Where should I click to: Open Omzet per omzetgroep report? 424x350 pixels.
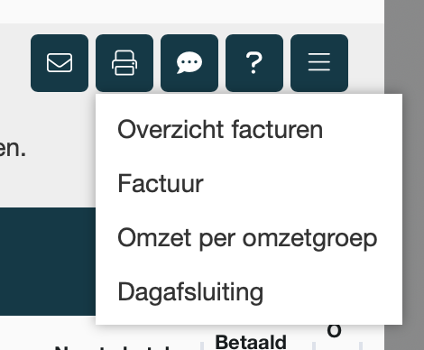point(247,238)
